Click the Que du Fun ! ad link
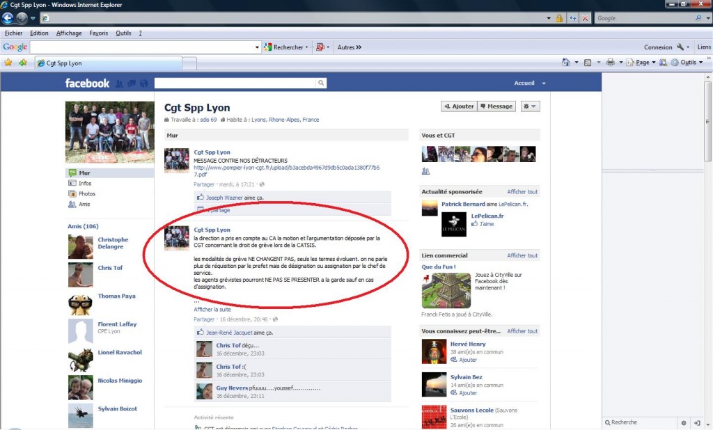The width and height of the screenshot is (713, 430). click(439, 266)
